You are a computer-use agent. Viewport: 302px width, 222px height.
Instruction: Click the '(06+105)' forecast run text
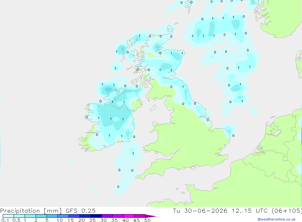tap(287, 210)
